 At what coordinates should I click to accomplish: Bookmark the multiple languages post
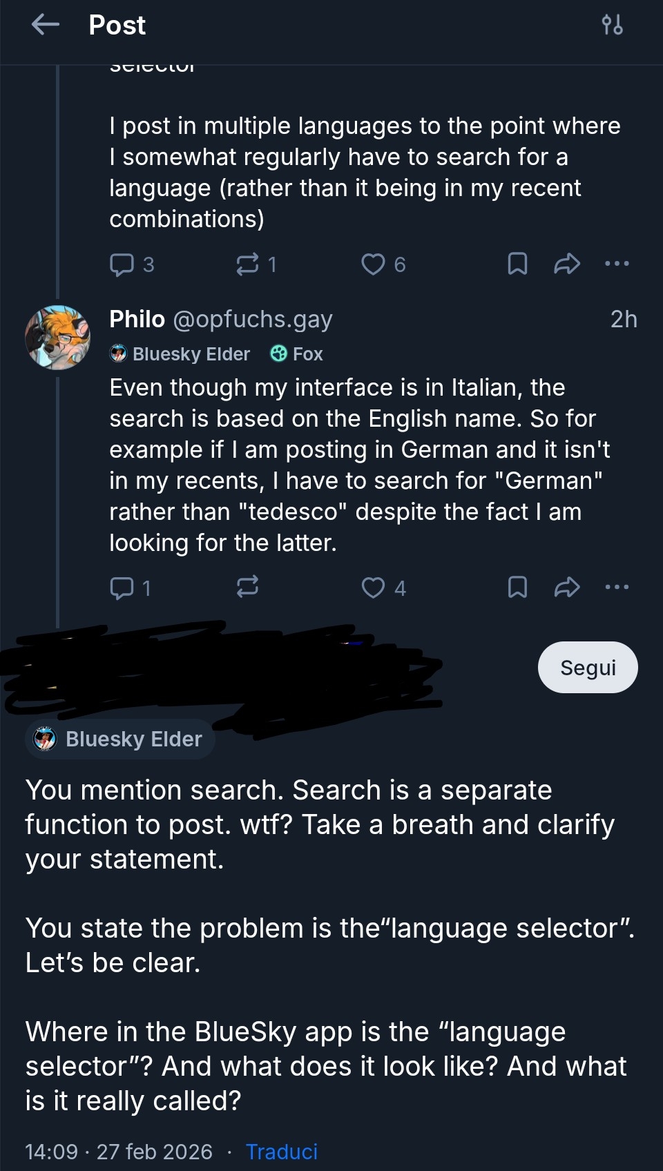(x=517, y=264)
